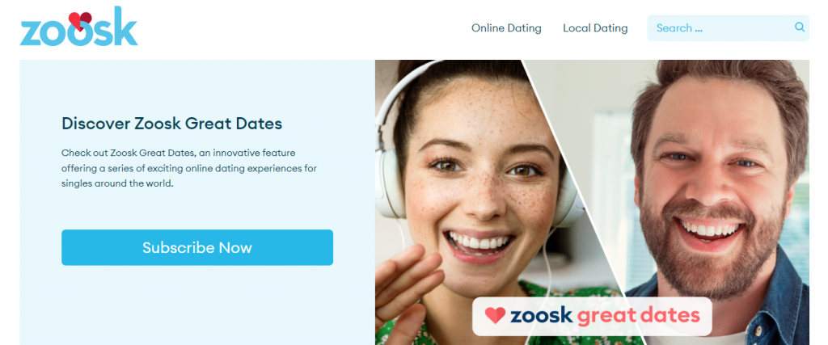
Task: Click the Zoosk logo in the header
Action: 78,27
